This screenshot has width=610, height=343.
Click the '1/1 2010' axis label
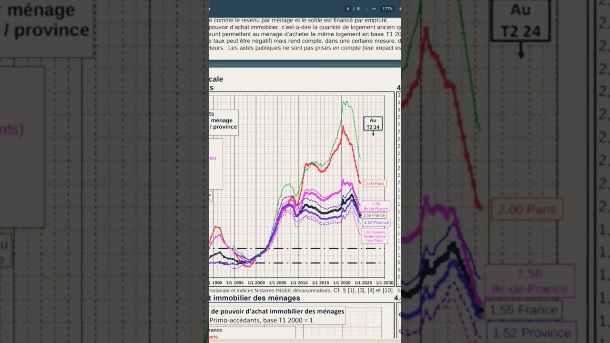coord(298,283)
